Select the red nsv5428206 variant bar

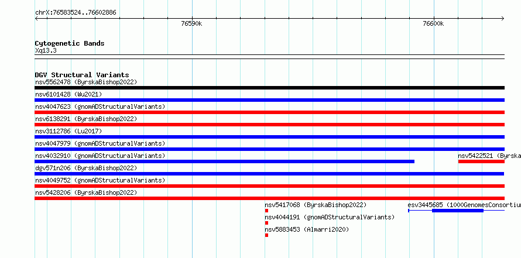[x=269, y=198]
